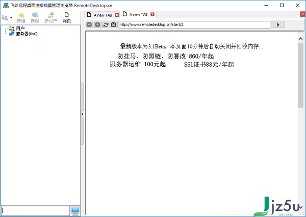This screenshot has width=306, height=217.
Task: Click the go arrow button beside address bar
Action: 278,24
